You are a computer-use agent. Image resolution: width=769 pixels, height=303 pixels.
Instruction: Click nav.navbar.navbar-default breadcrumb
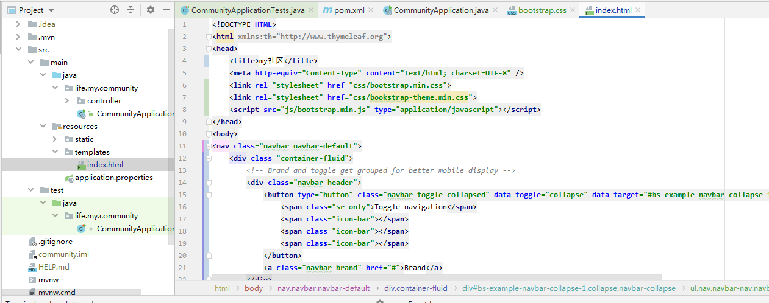click(x=323, y=288)
